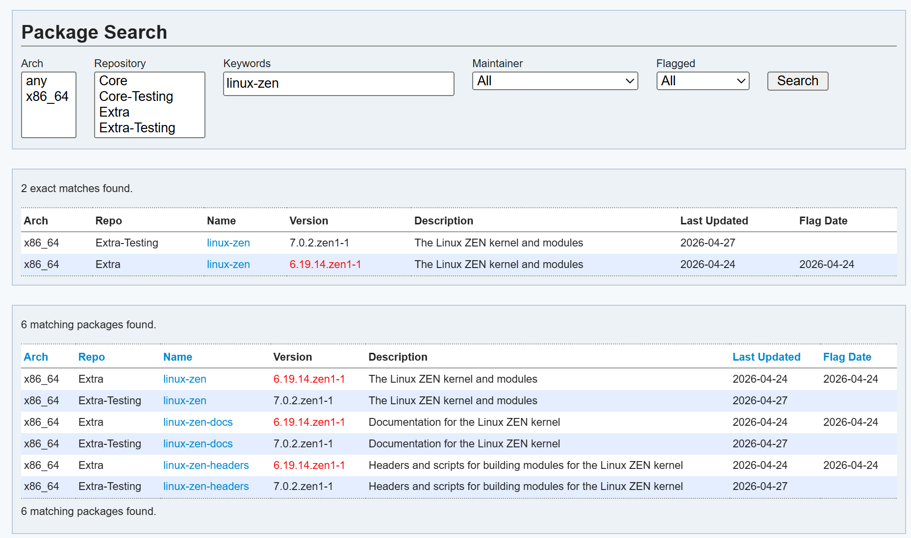Select 'x86_64' in Arch list
The width and height of the screenshot is (911, 538).
(x=48, y=97)
